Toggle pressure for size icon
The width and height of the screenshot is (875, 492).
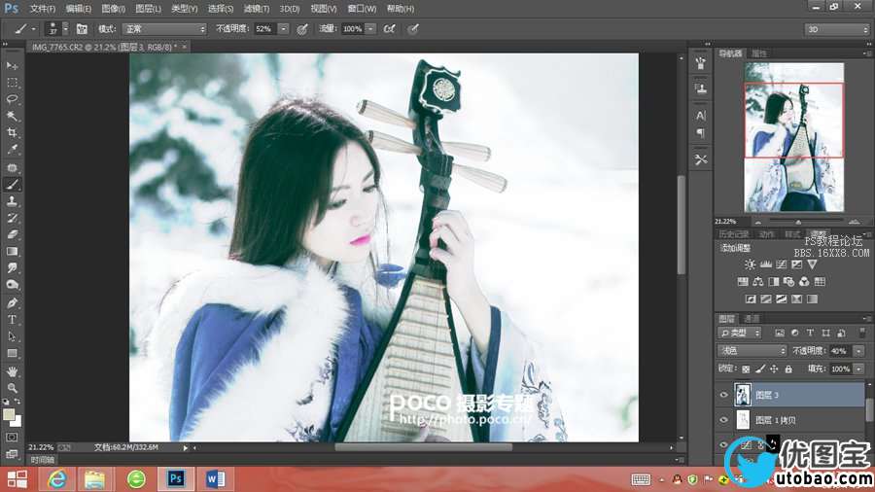(x=413, y=29)
